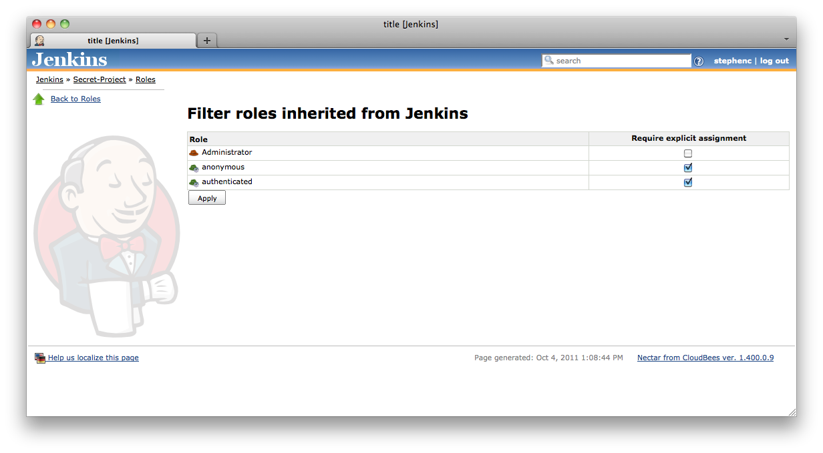
Task: Open the Back to Roles link
Action: point(75,99)
